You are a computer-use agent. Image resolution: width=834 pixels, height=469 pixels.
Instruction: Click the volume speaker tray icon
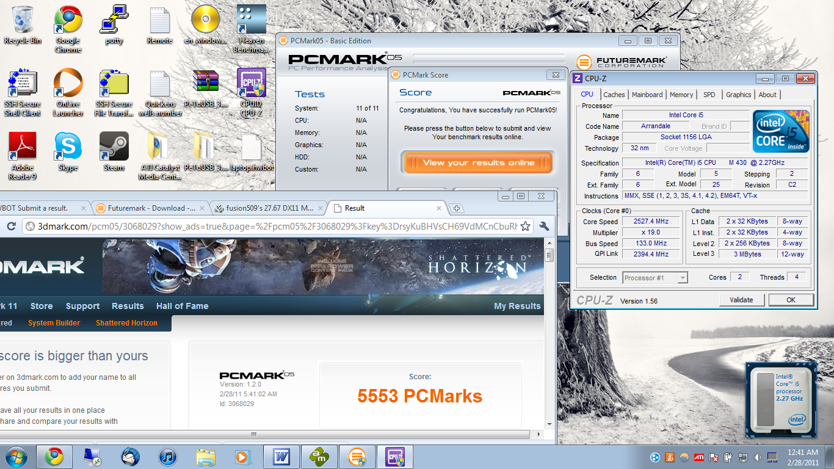point(758,457)
